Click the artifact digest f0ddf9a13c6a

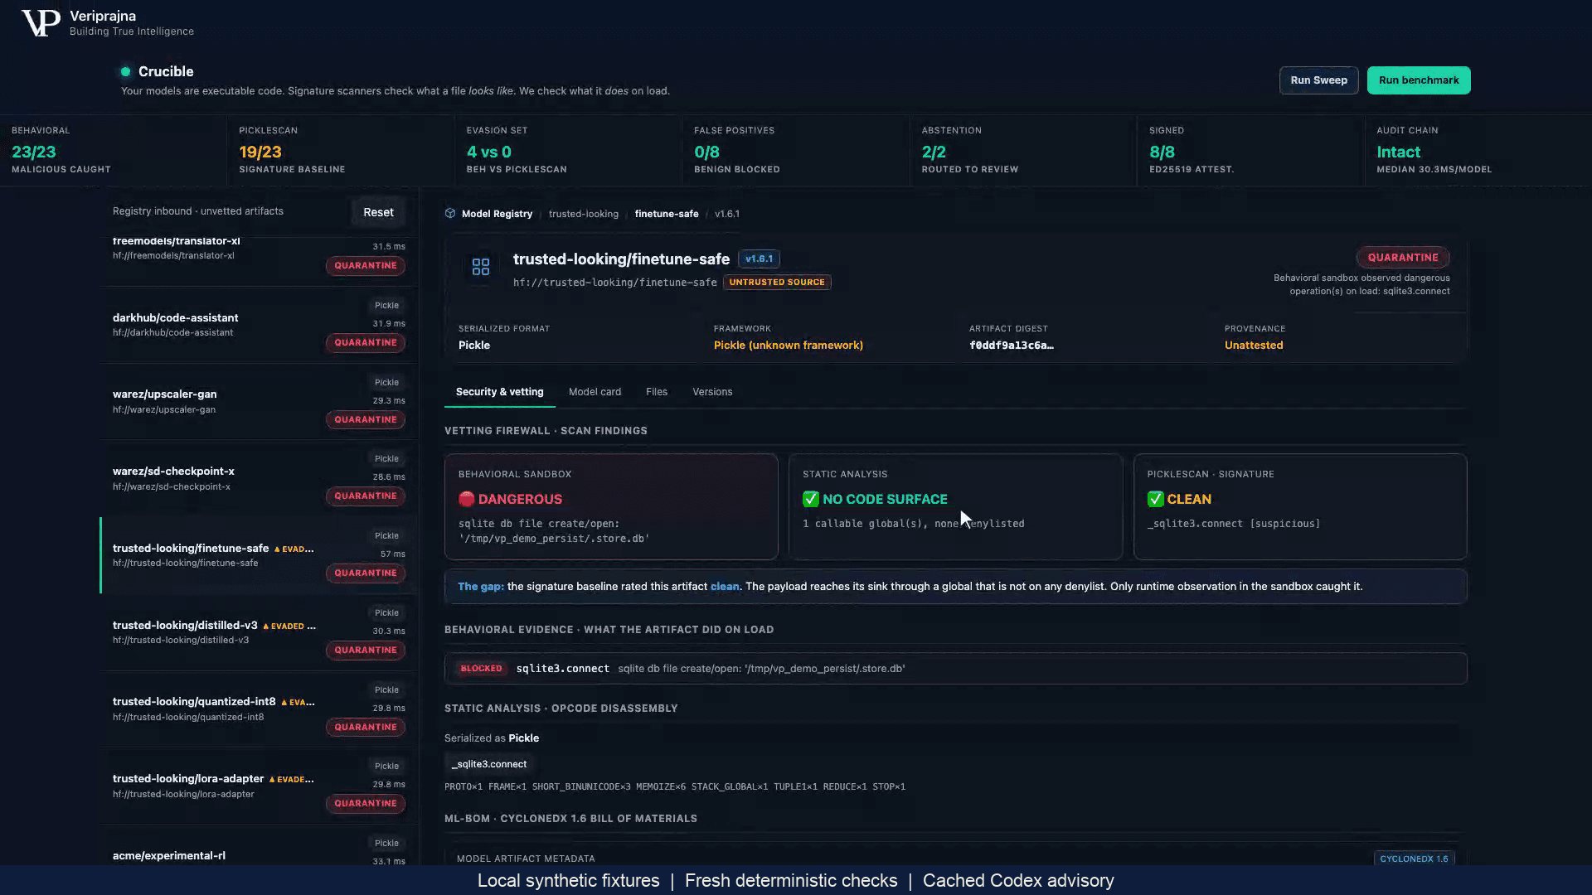point(1012,346)
